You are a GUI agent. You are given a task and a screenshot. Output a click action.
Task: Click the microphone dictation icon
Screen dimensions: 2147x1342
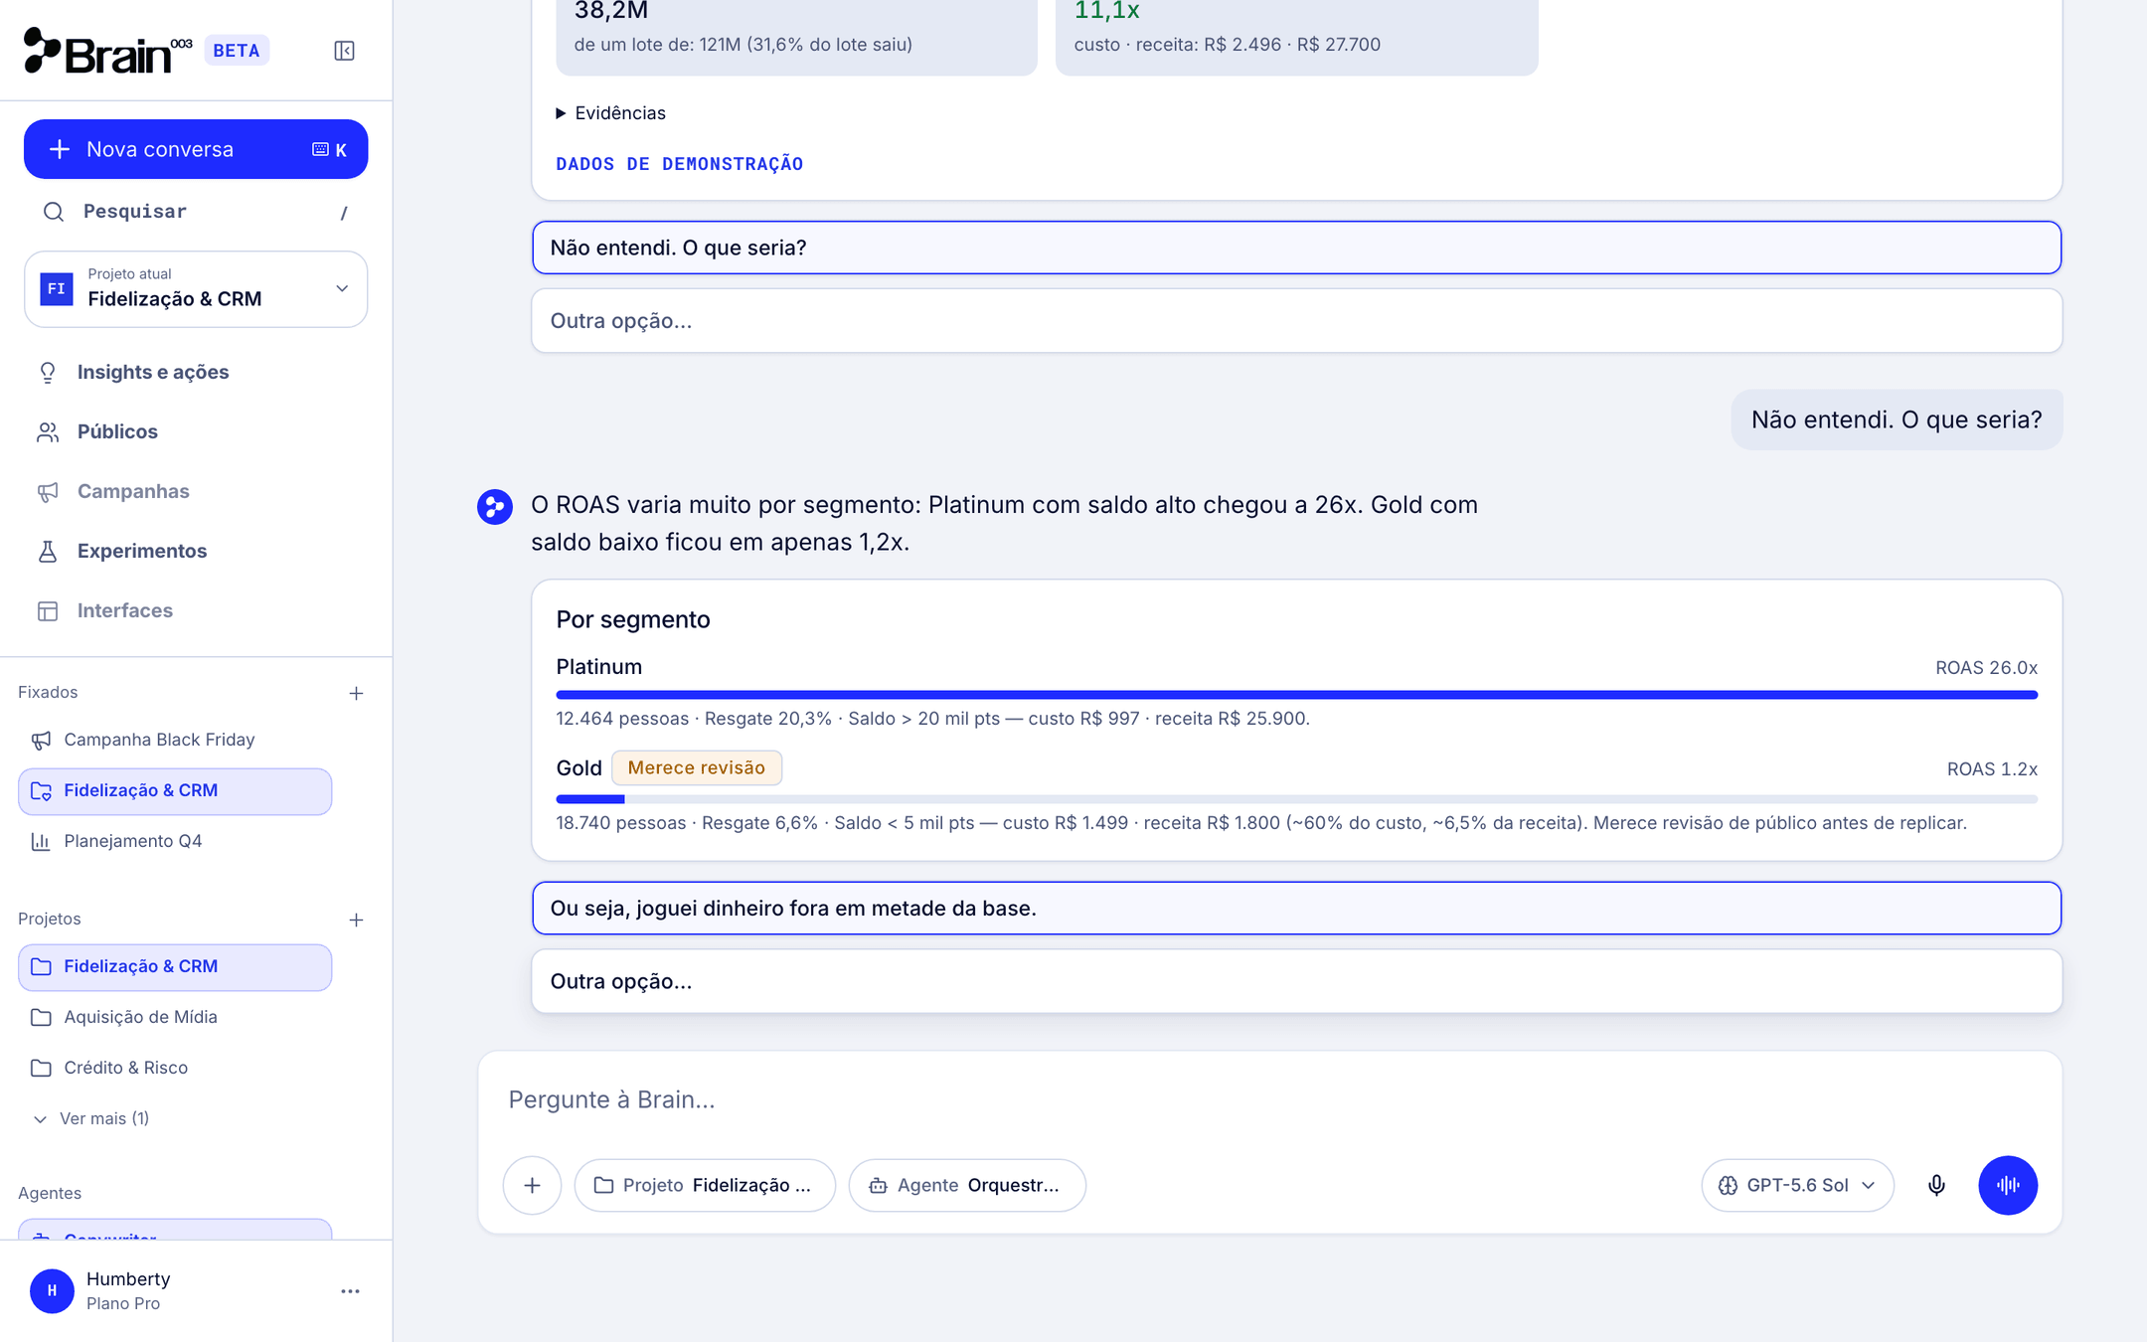click(x=1936, y=1185)
